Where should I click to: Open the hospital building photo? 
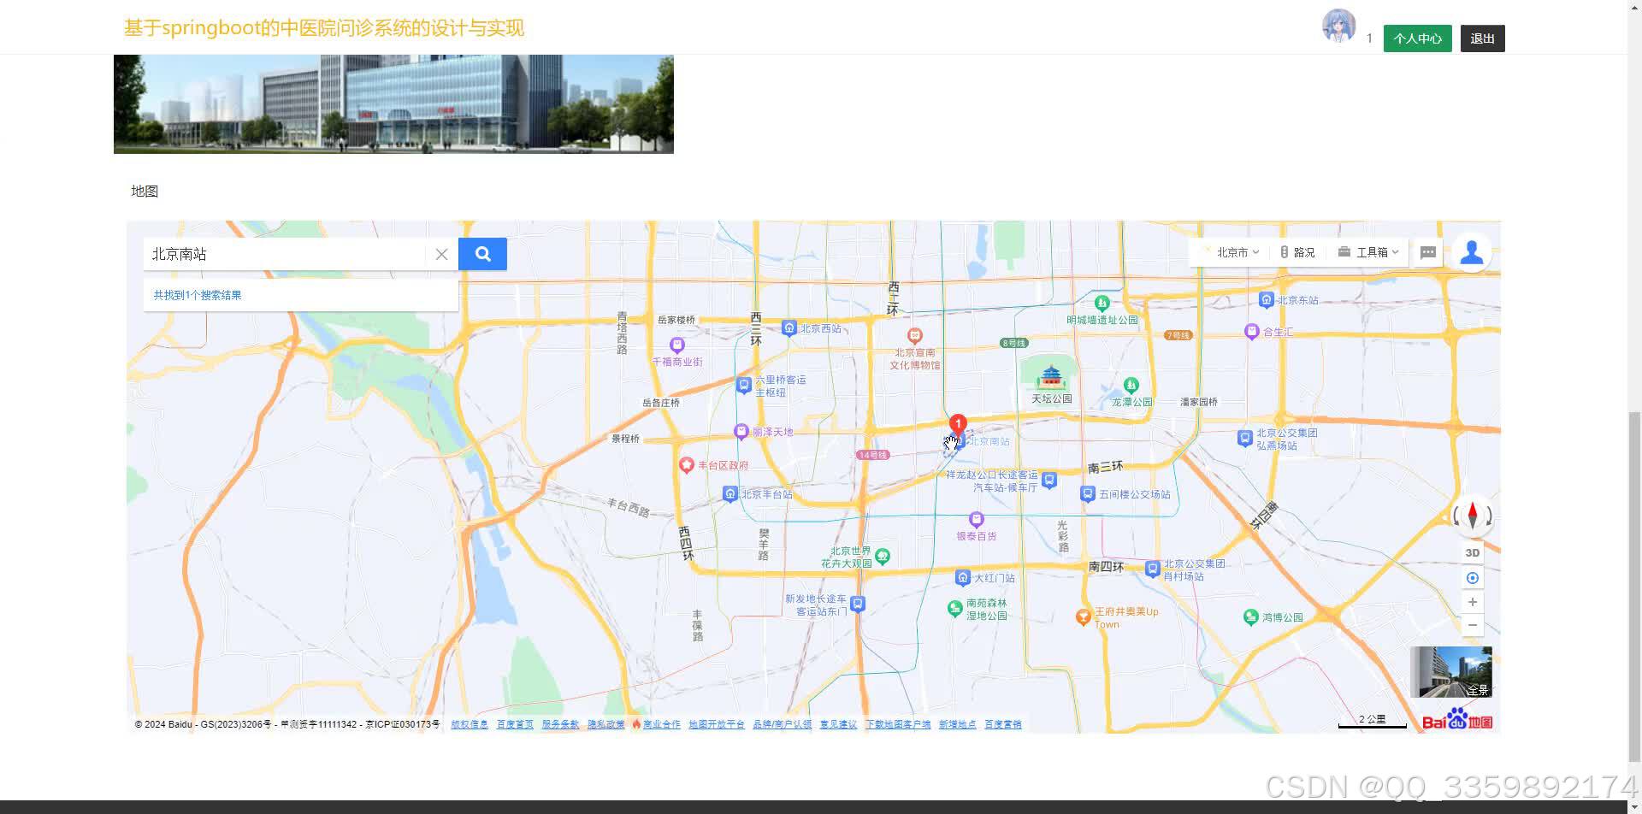coord(393,103)
